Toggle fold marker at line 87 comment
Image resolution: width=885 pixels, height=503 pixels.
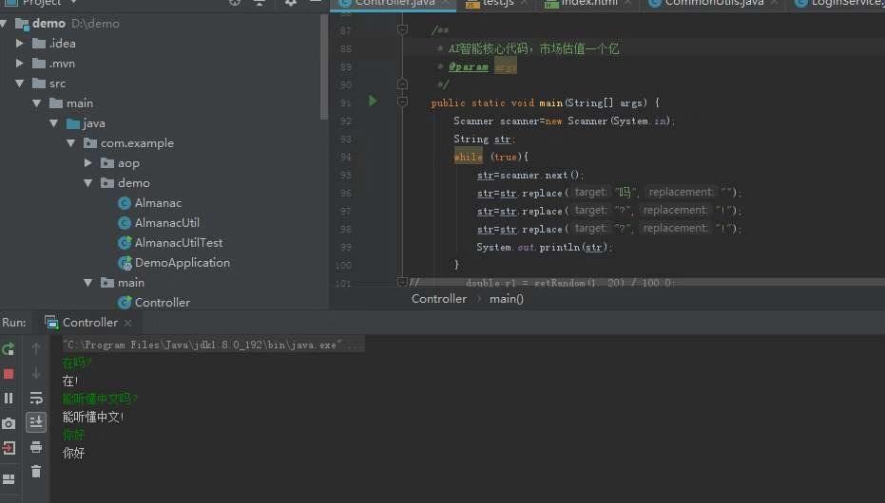tap(402, 29)
